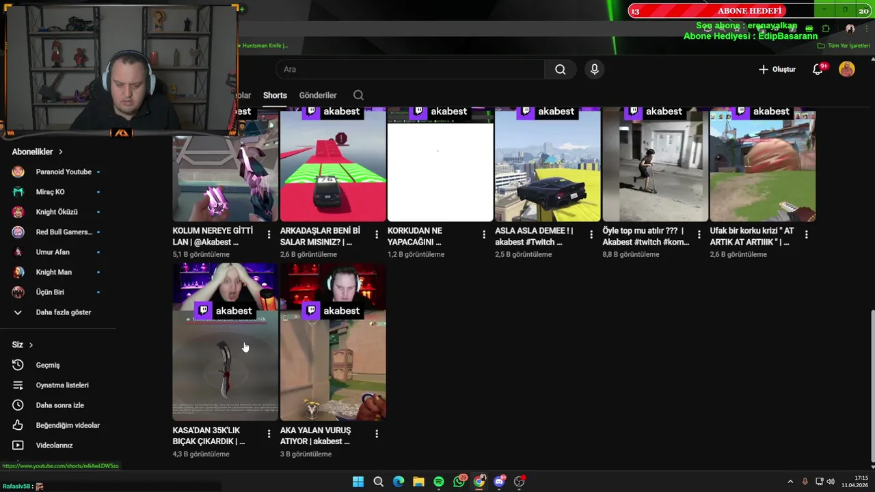Open Chrome from taskbar

click(x=479, y=482)
